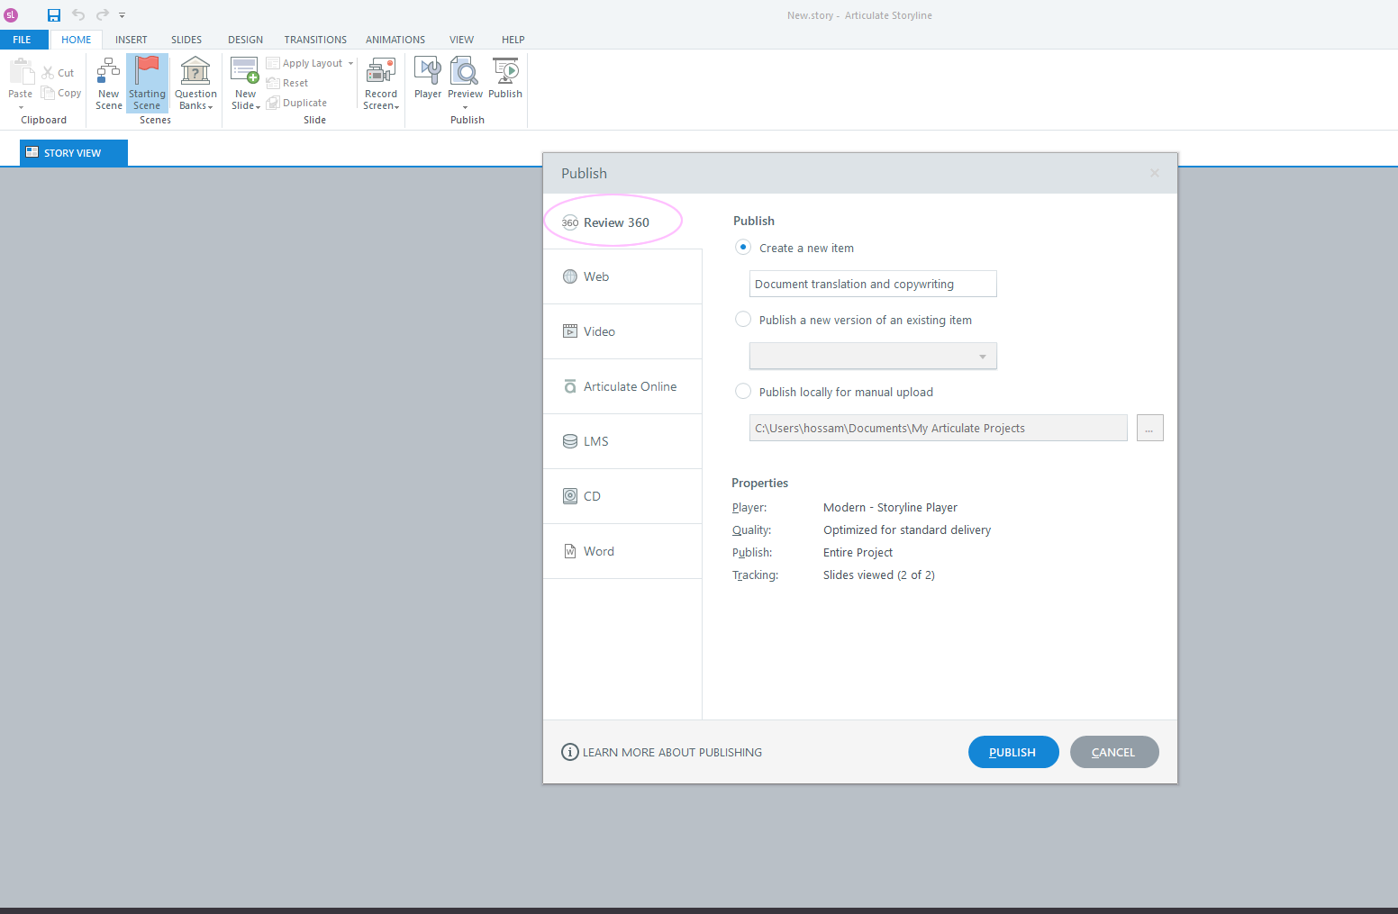Open the INSERT ribbon tab
1398x914 pixels.
131,40
